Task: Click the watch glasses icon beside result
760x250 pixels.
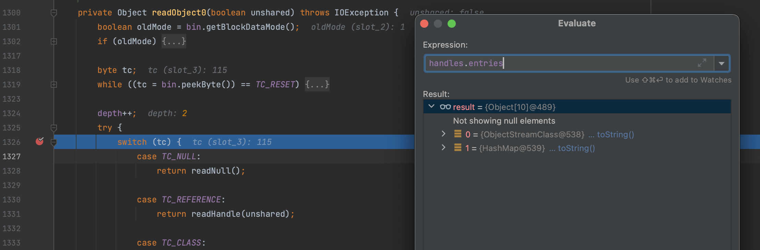Action: 445,107
